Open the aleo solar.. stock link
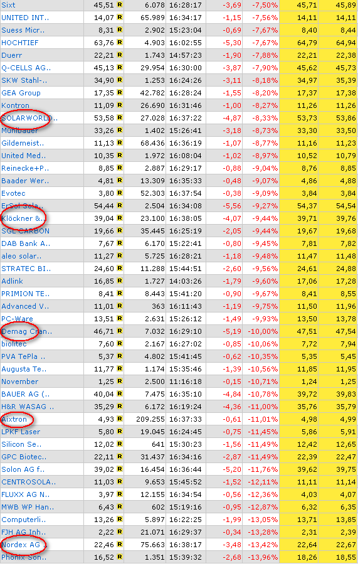Image resolution: width=358 pixels, height=566 pixels. pyautogui.click(x=21, y=256)
